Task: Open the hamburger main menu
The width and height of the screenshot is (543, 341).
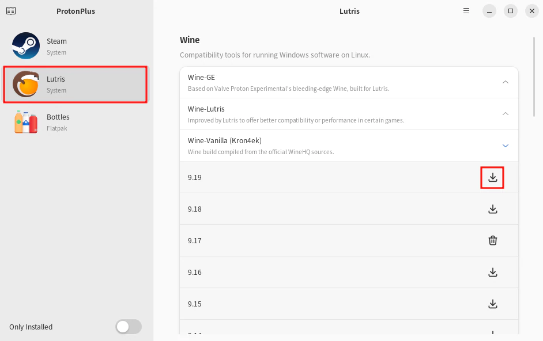Action: pos(467,11)
